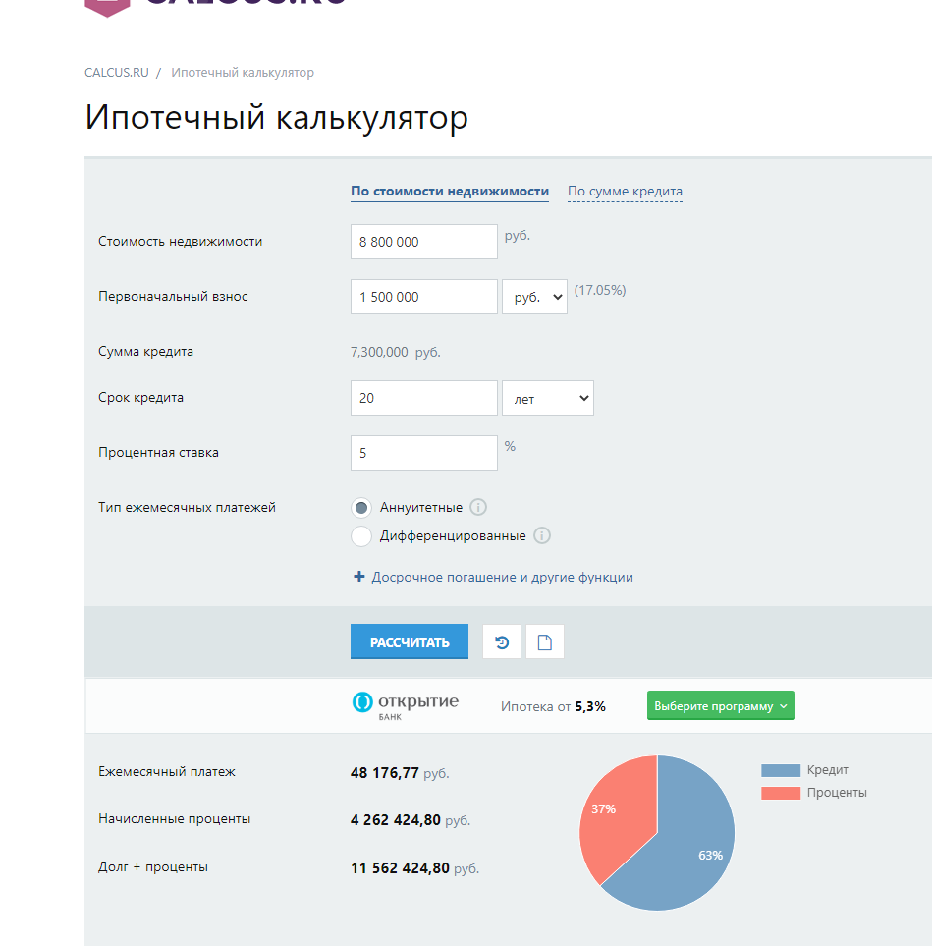Screen dimensions: 932x946
Task: Open the CALCUS.RU breadcrumb link
Action: pos(115,73)
